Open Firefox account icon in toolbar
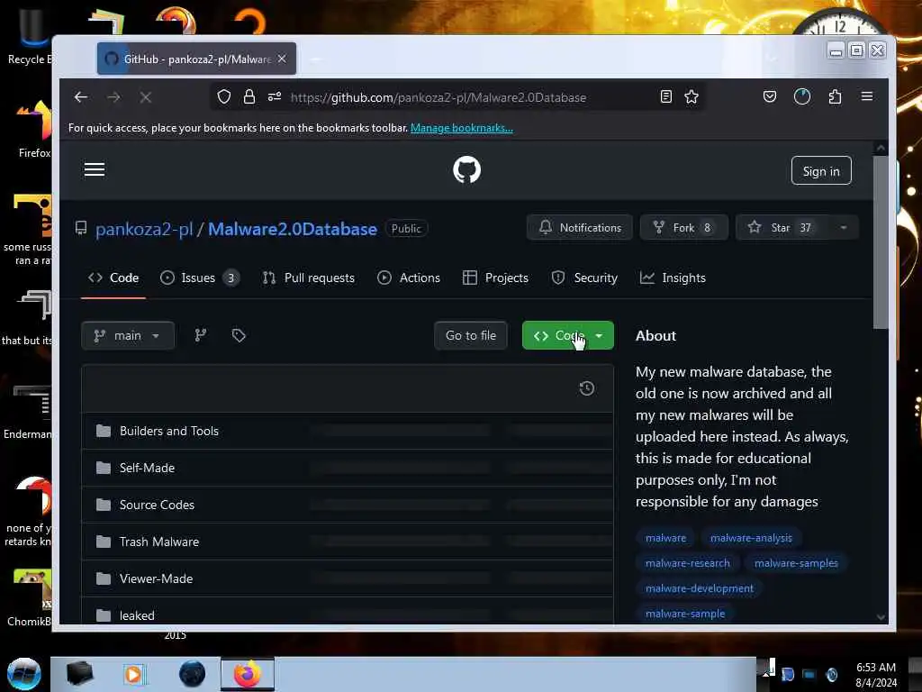The width and height of the screenshot is (922, 692). pos(802,96)
